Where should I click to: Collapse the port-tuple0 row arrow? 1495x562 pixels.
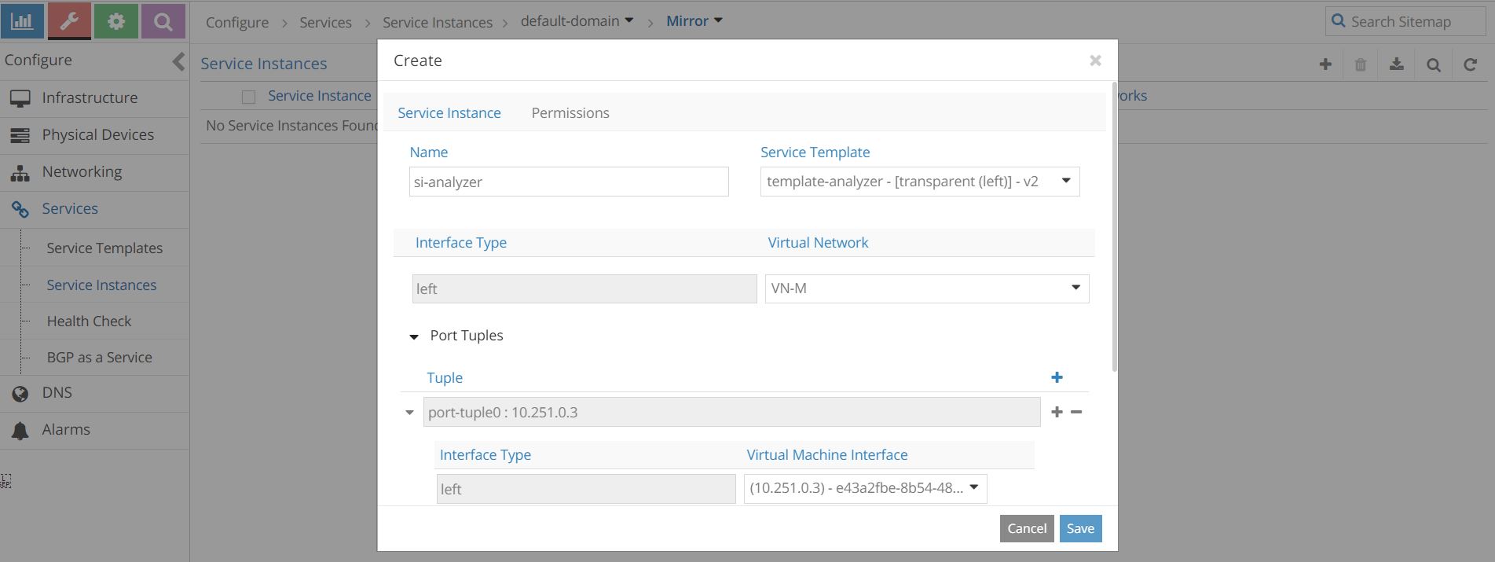tap(409, 412)
